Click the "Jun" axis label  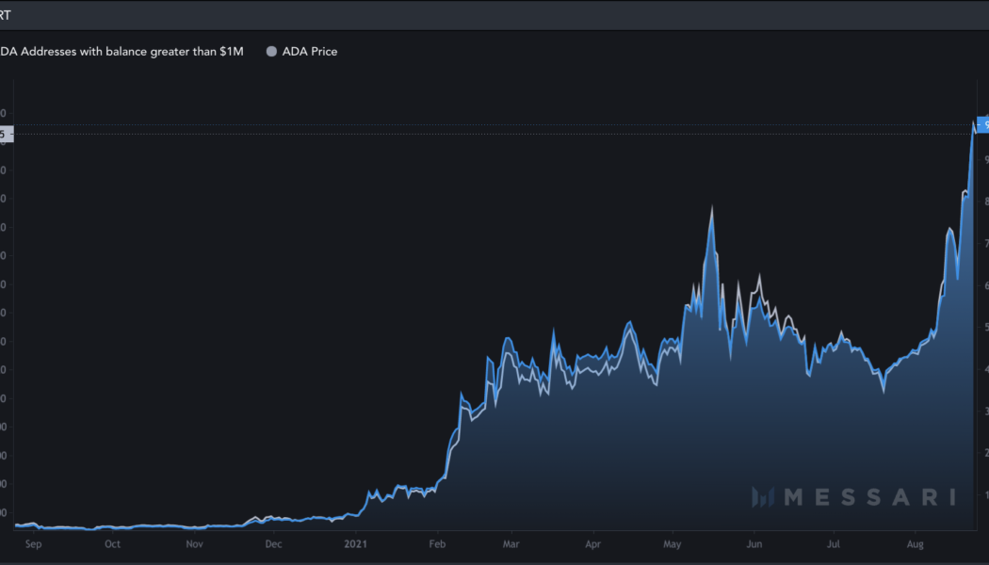coord(754,544)
